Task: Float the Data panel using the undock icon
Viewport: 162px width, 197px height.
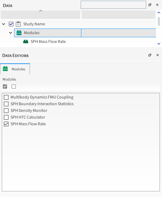Action: pos(150,5)
